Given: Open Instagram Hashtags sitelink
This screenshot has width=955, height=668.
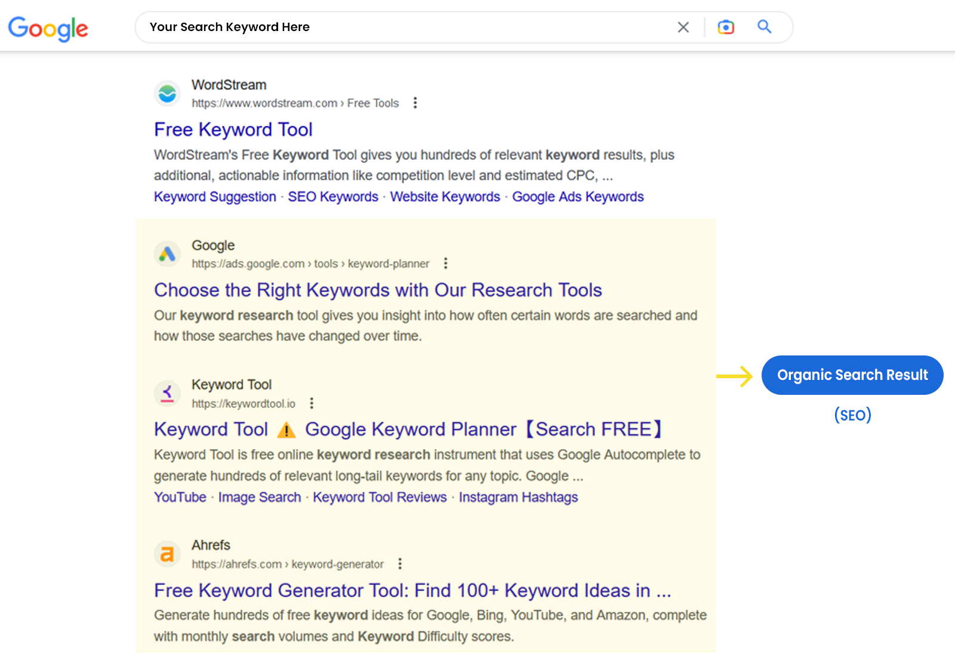Looking at the screenshot, I should tap(518, 497).
